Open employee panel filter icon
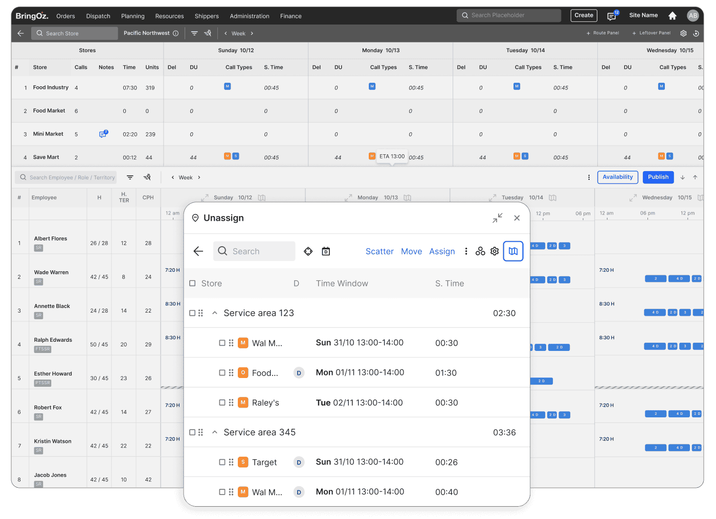This screenshot has height=519, width=716. (130, 177)
